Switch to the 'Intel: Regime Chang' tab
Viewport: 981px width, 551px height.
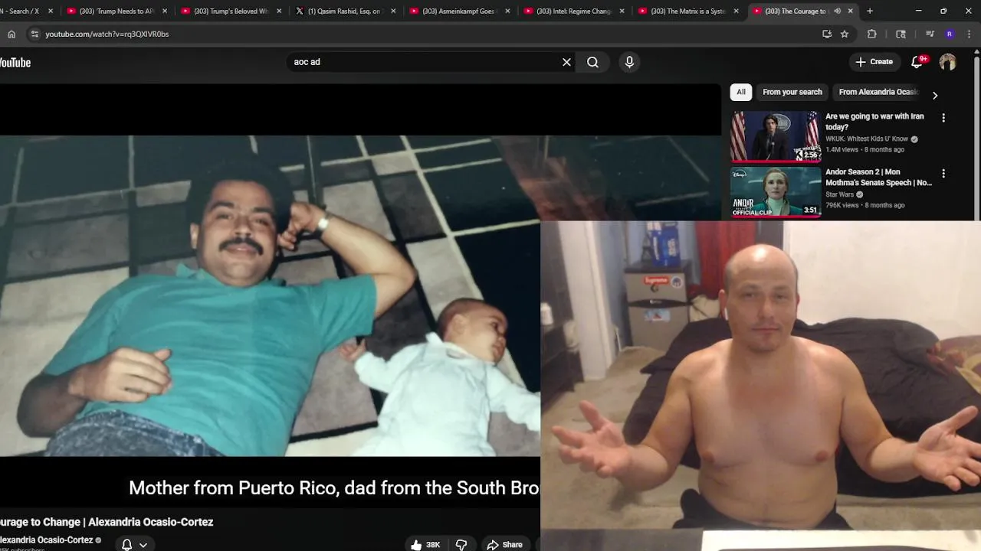tap(573, 11)
